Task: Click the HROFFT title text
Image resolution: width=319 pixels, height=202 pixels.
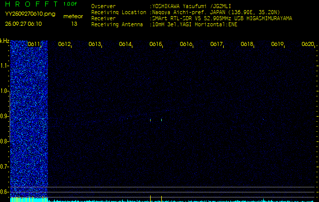Action: click(31, 4)
